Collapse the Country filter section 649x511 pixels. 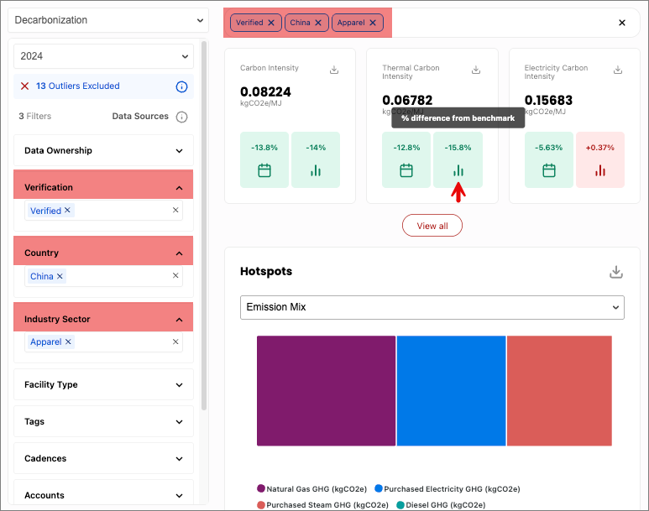(x=103, y=253)
